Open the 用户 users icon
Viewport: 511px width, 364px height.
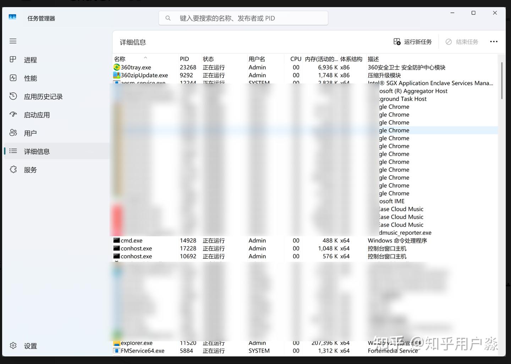13,133
